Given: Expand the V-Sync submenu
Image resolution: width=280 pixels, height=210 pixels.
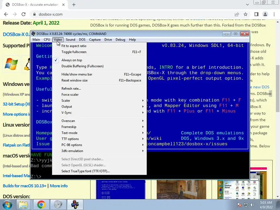Looking at the screenshot, I should click(100, 113).
